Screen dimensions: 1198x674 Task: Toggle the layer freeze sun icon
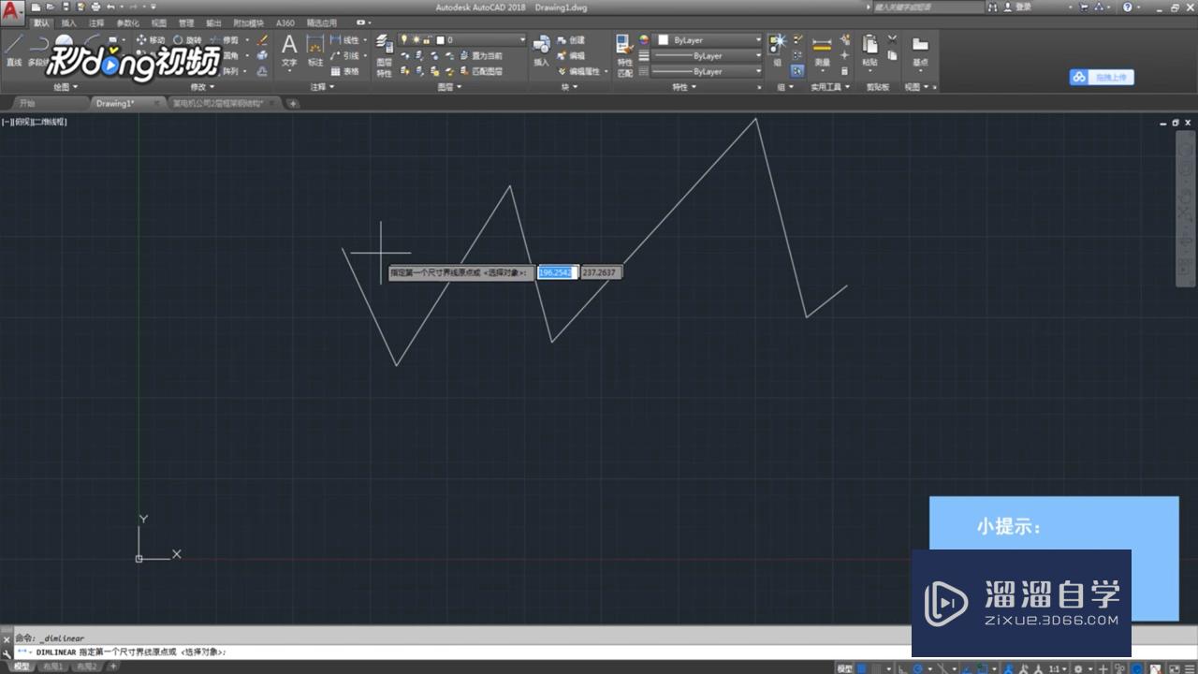(x=416, y=40)
